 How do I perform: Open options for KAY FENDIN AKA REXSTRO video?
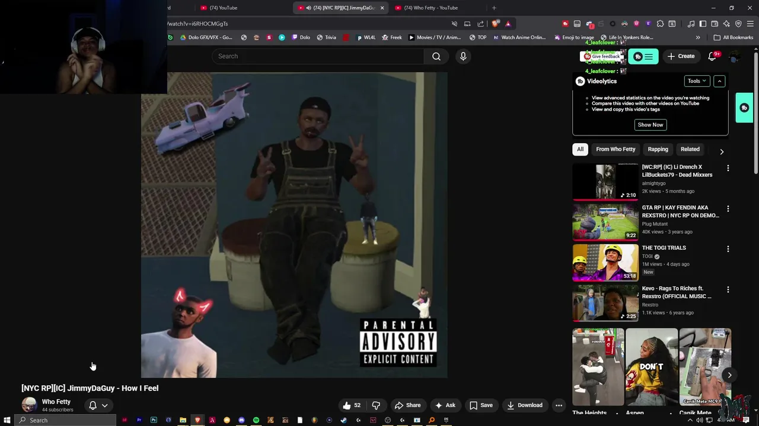(x=728, y=209)
